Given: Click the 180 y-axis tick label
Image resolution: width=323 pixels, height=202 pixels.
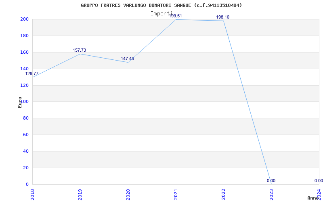Looking at the screenshot, I should 24,36.
